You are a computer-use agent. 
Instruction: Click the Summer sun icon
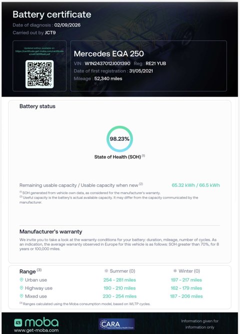pos(106,271)
